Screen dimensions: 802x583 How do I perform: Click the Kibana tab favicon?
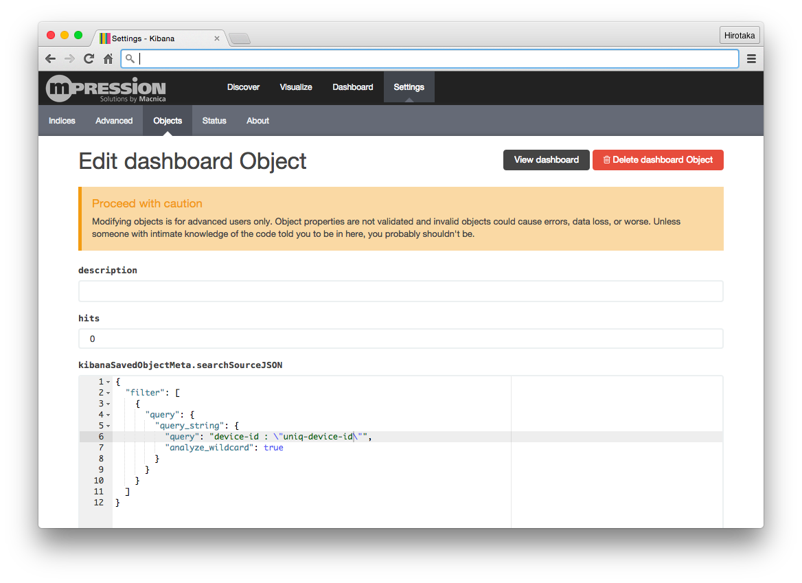click(105, 38)
